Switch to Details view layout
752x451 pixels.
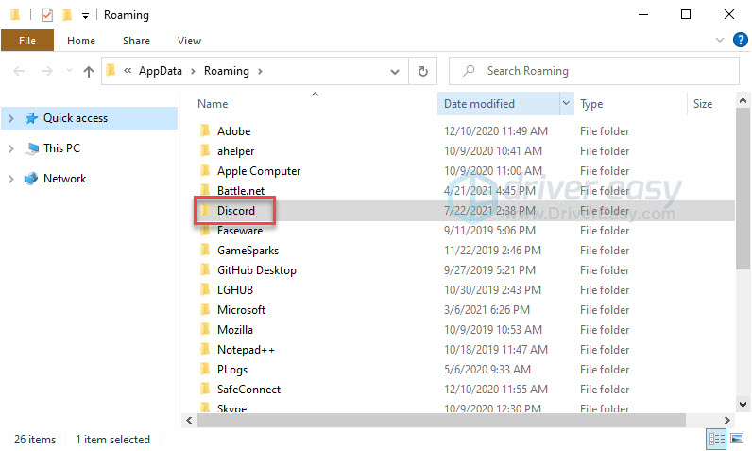(716, 439)
